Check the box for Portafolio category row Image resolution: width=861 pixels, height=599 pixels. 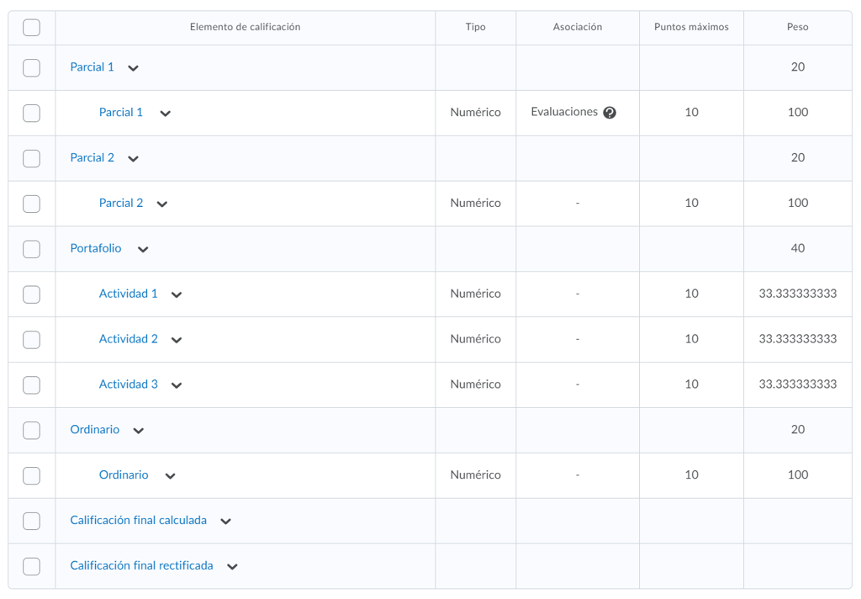[x=31, y=249]
